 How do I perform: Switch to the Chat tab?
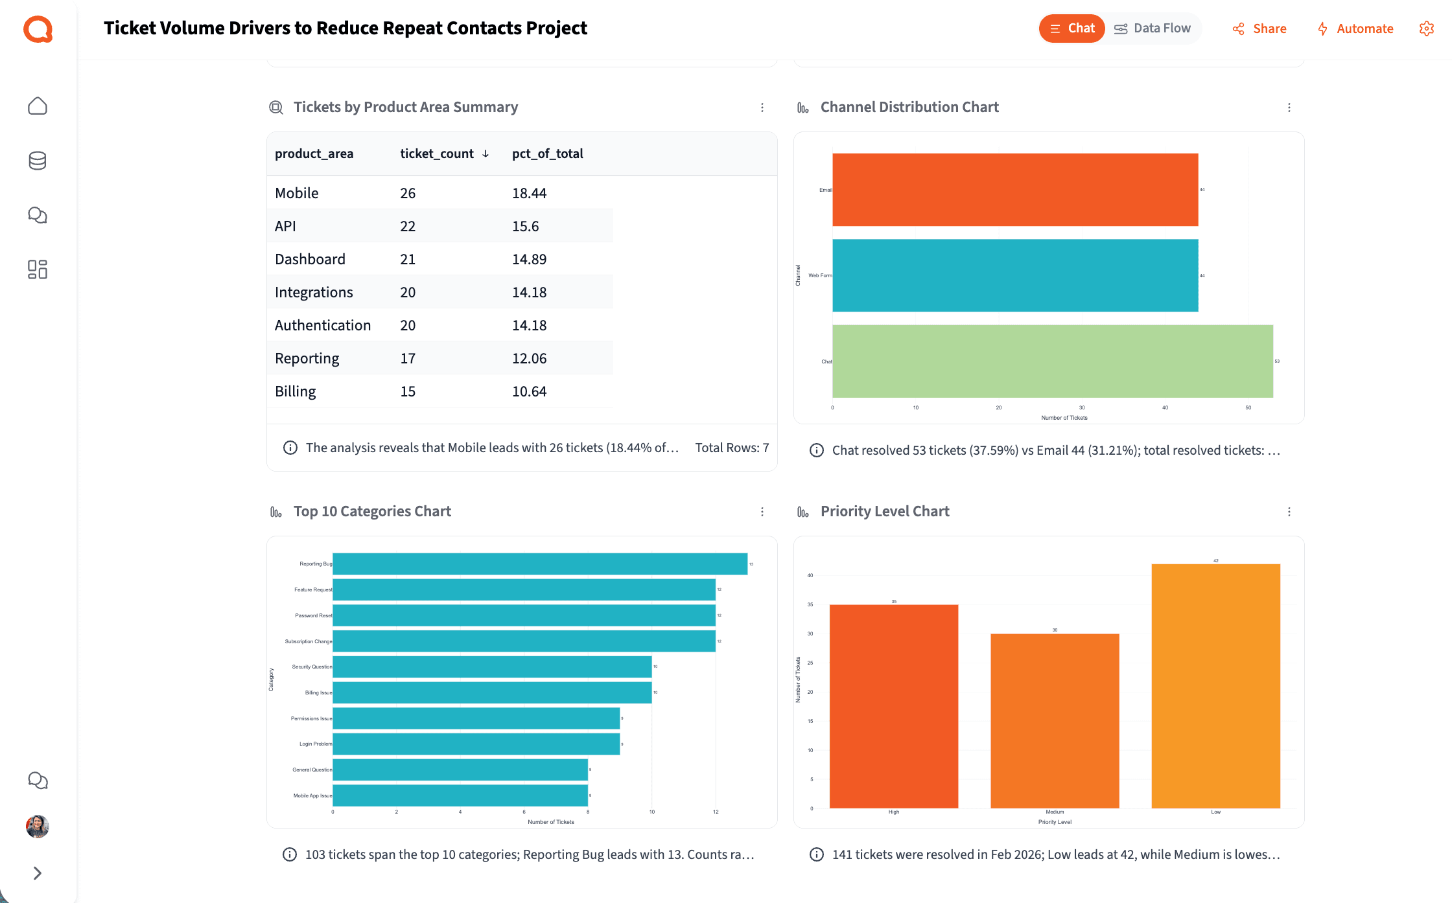[x=1071, y=28]
